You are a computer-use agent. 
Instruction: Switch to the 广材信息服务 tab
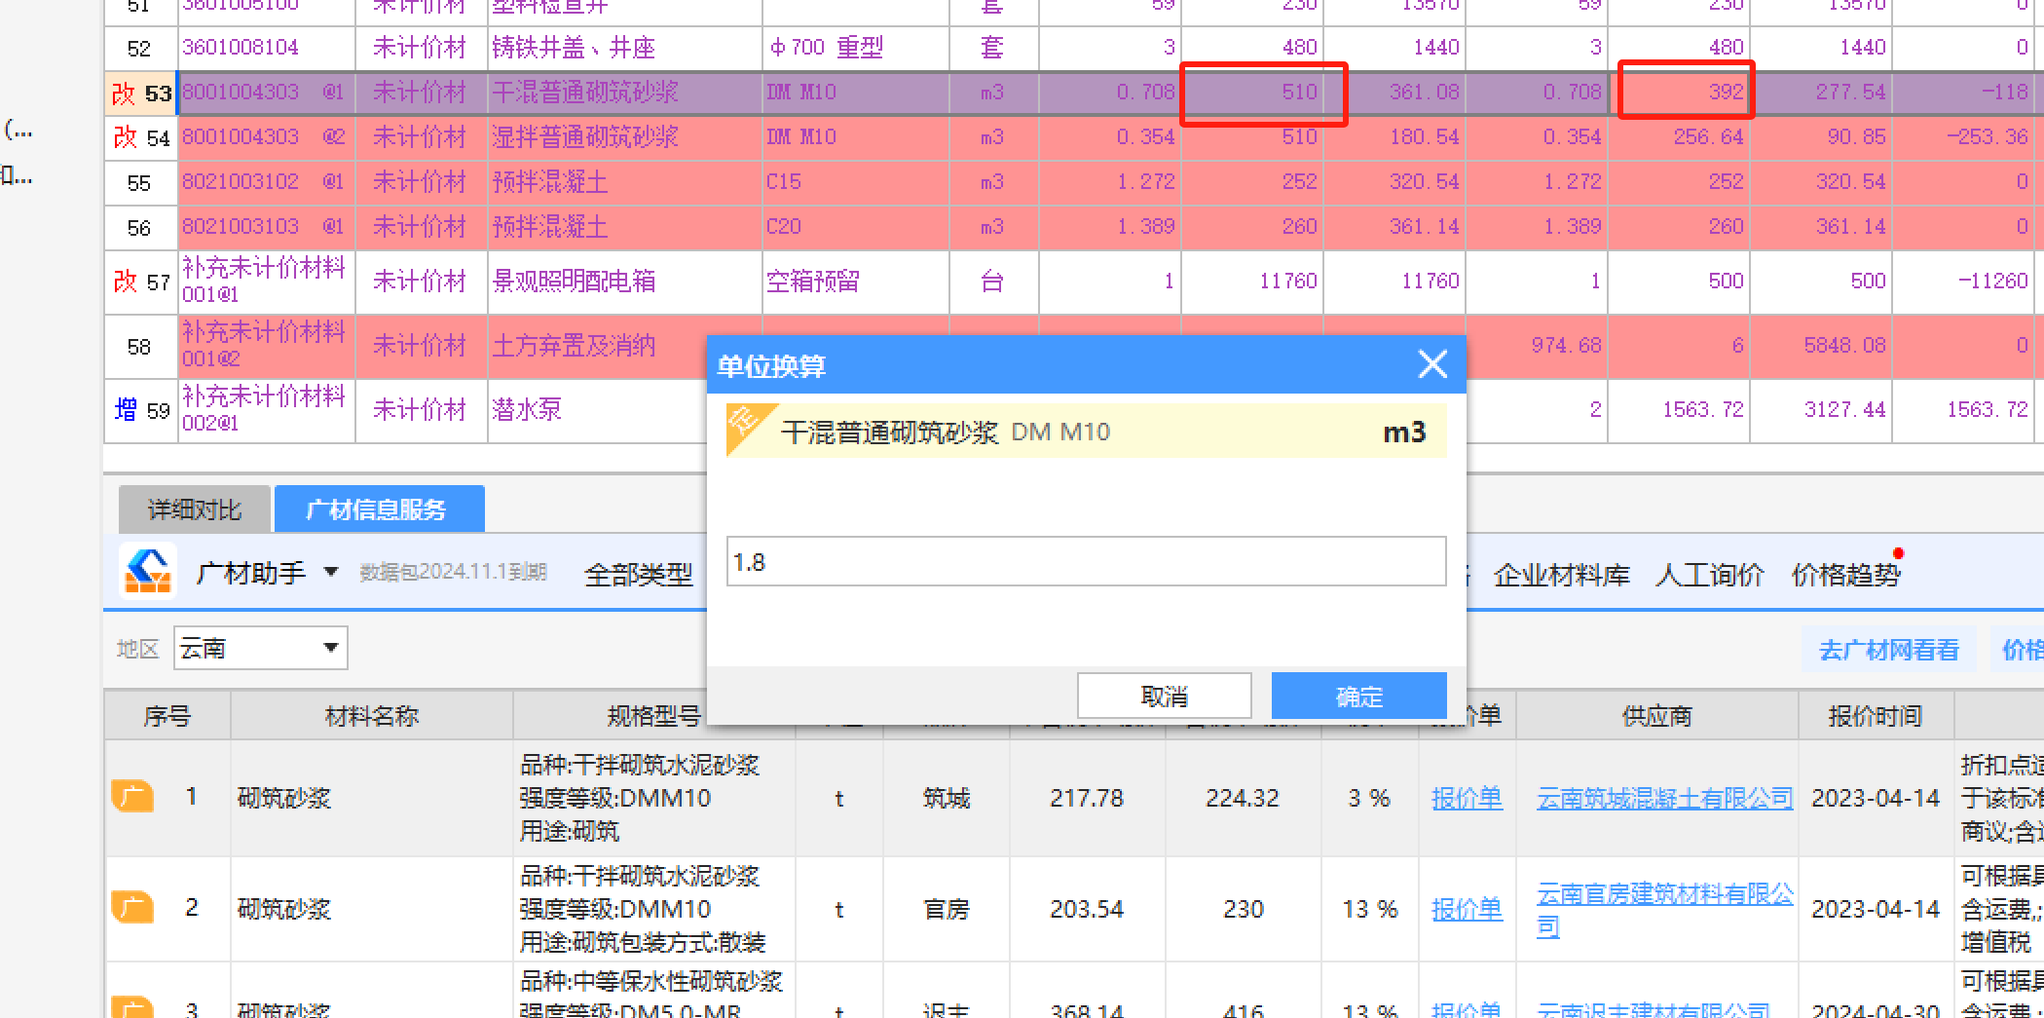pyautogui.click(x=379, y=509)
